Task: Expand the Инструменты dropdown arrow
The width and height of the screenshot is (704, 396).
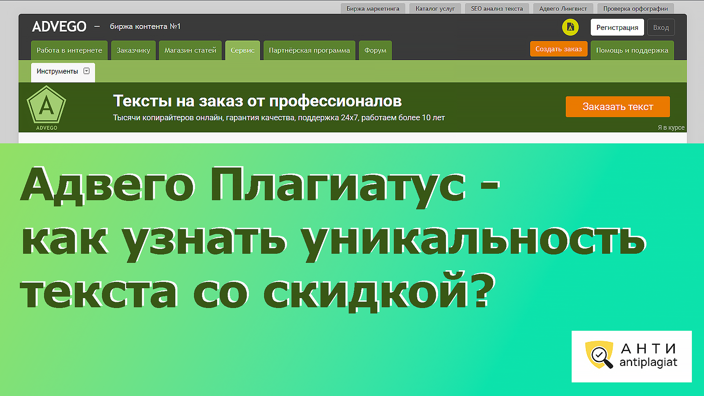Action: [x=87, y=71]
